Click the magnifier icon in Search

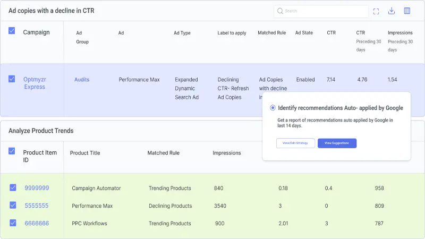(x=280, y=11)
